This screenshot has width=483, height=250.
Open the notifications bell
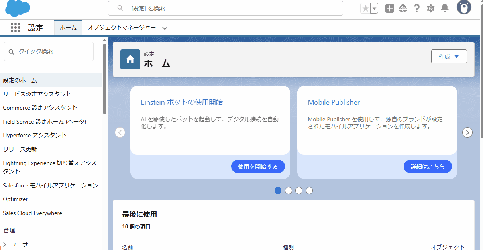coord(445,8)
